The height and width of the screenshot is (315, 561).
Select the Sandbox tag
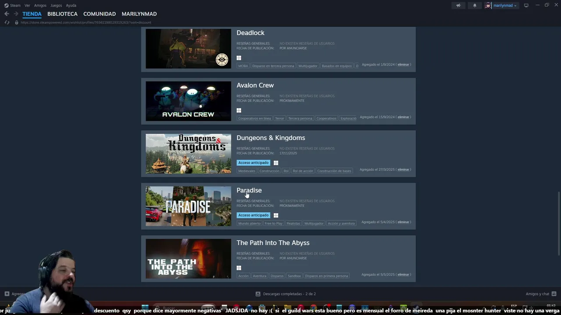click(x=294, y=276)
